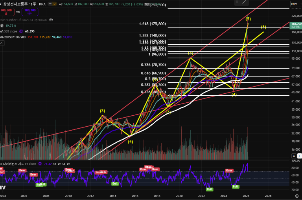Open the time axis settings gear icon
This screenshot has width=302, height=200.
pos(297,196)
